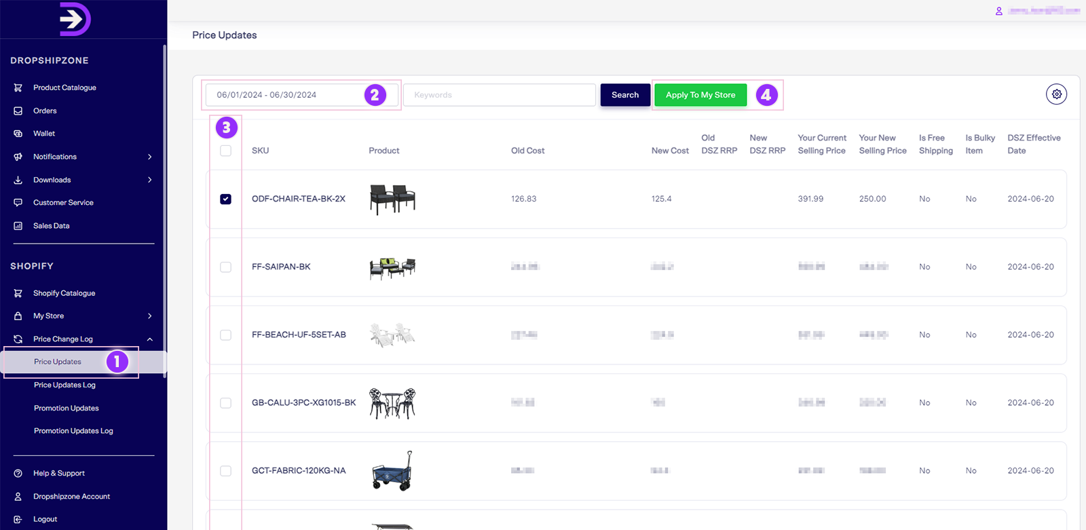Open Sales Data menu item
The height and width of the screenshot is (530, 1086).
[52, 226]
